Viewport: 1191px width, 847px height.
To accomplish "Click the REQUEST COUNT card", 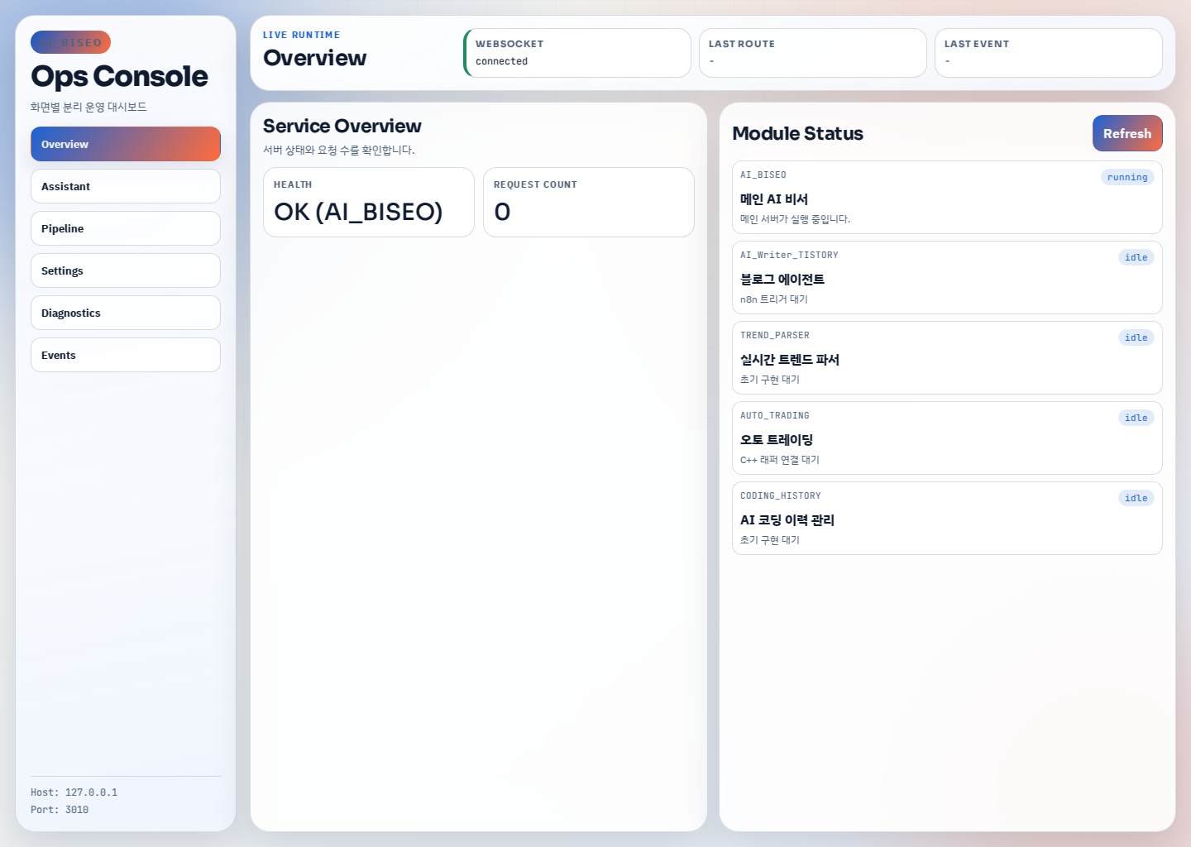I will 588,202.
